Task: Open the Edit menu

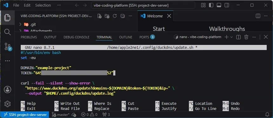Action: click(x=27, y=5)
